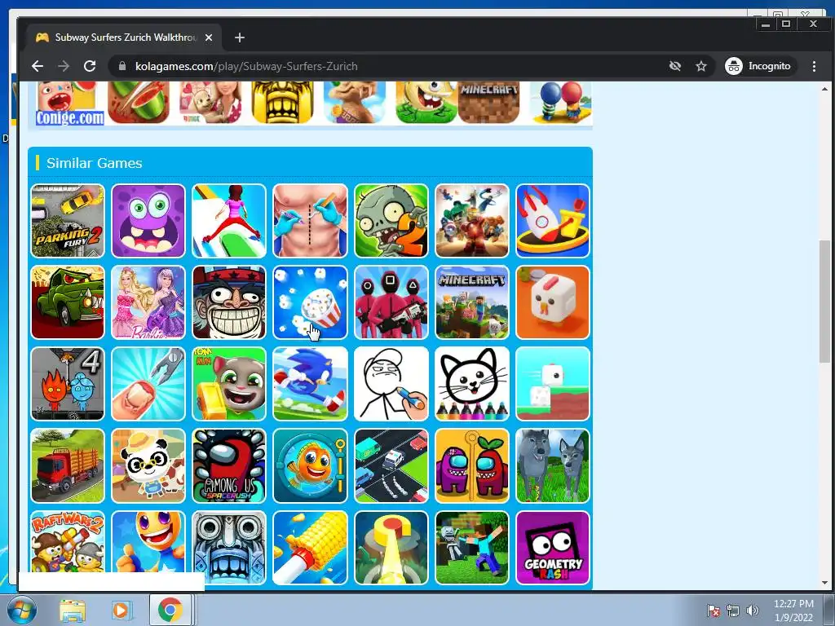
Task: Open the third-party cookies blocked eye icon
Action: tap(675, 66)
